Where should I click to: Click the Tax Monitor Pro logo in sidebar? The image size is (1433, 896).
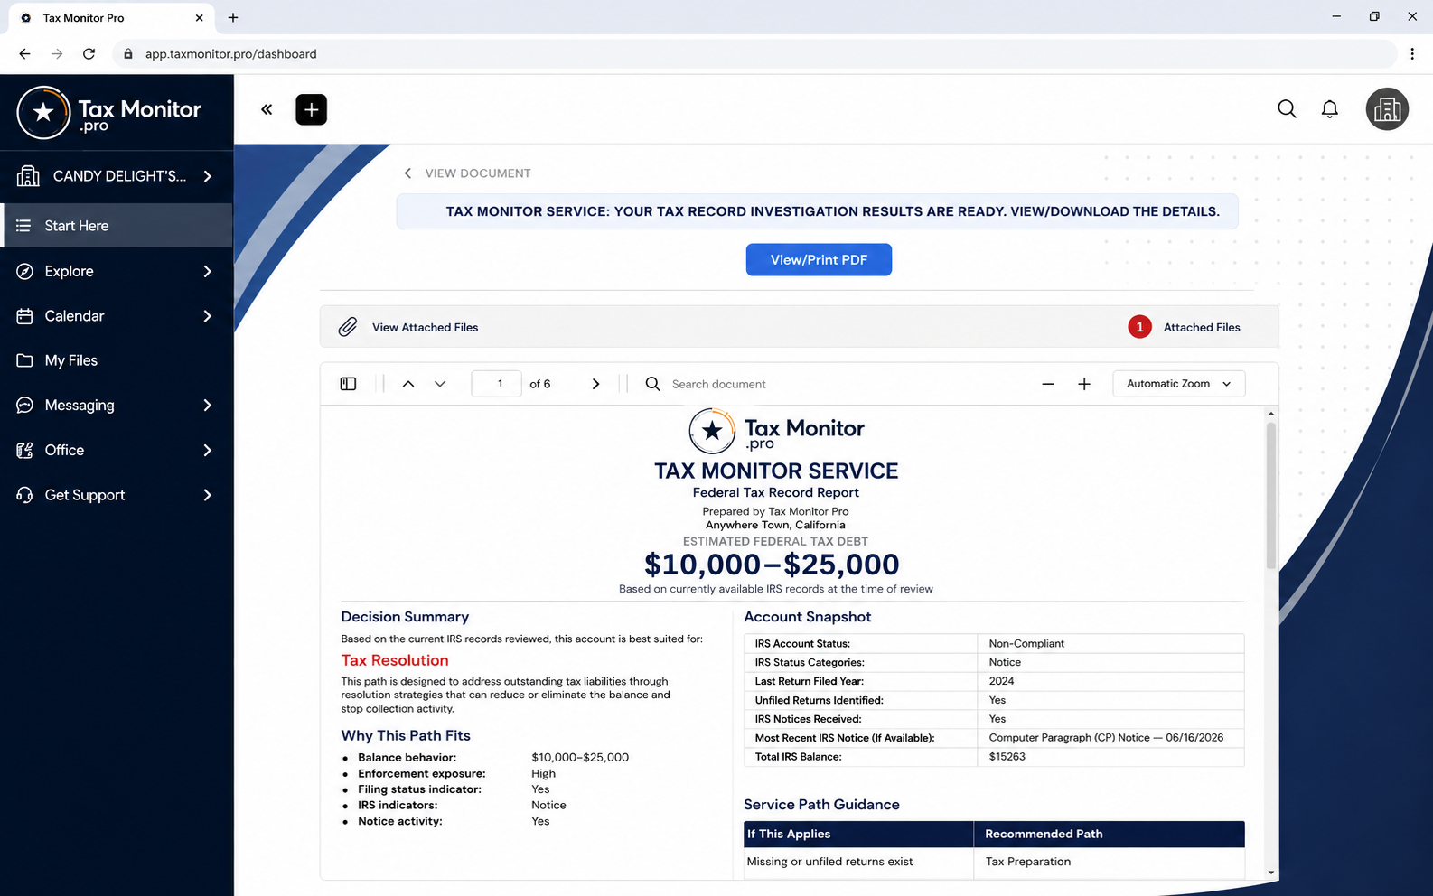click(x=108, y=113)
